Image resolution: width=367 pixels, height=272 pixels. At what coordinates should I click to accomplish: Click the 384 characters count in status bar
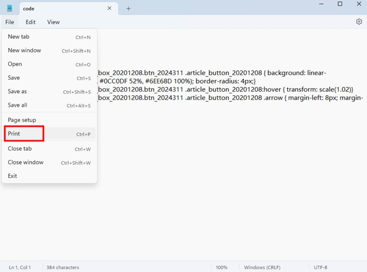pos(62,267)
